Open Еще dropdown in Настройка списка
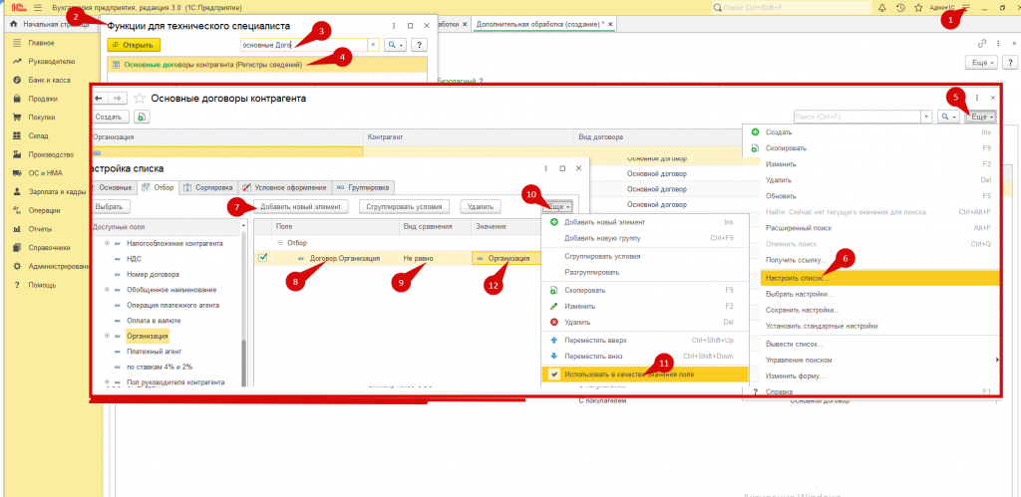 pos(558,206)
